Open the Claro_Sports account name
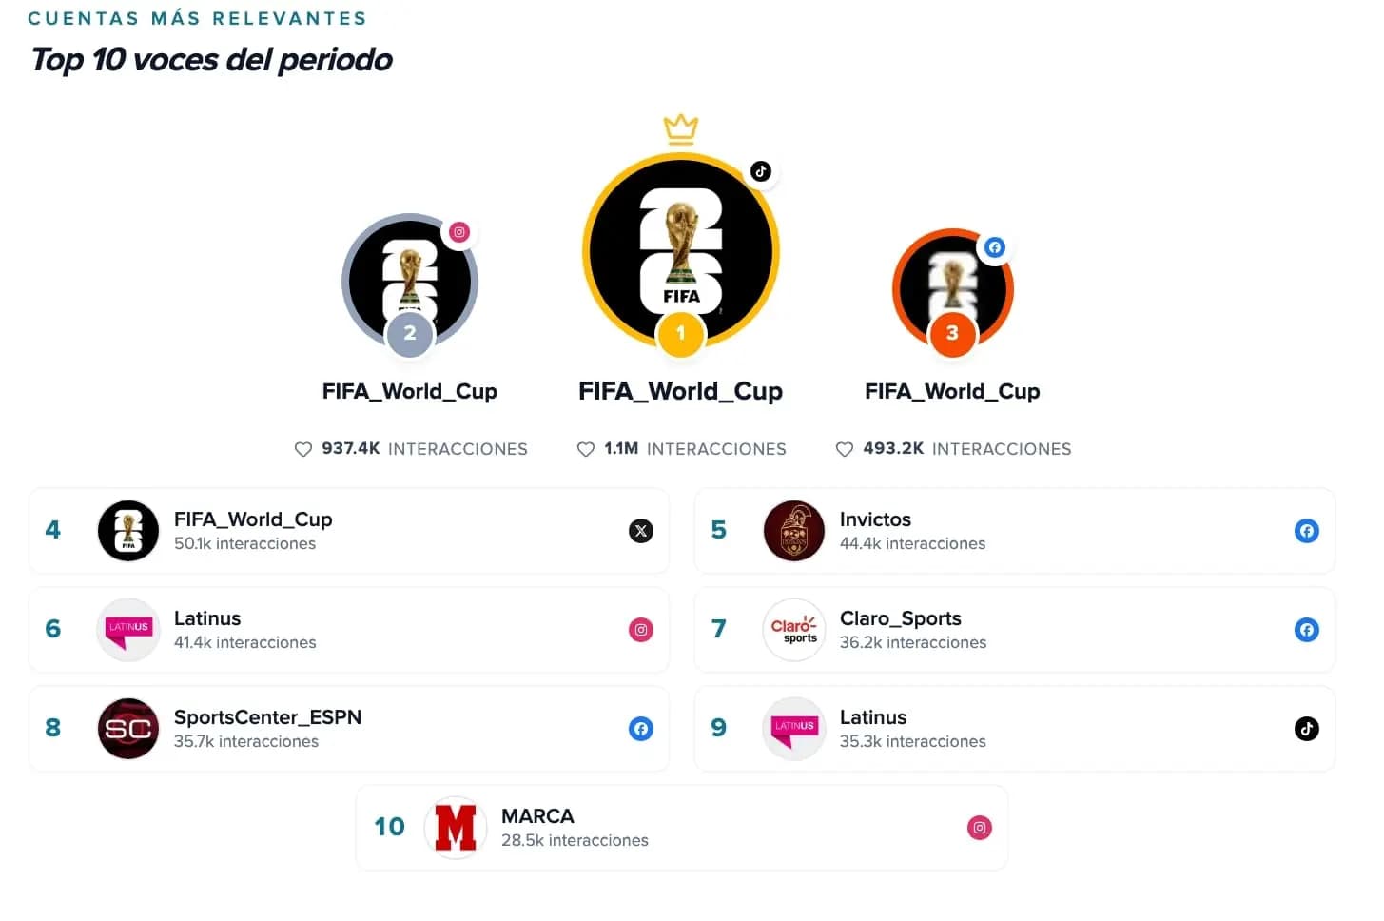The width and height of the screenshot is (1384, 921). click(x=900, y=618)
